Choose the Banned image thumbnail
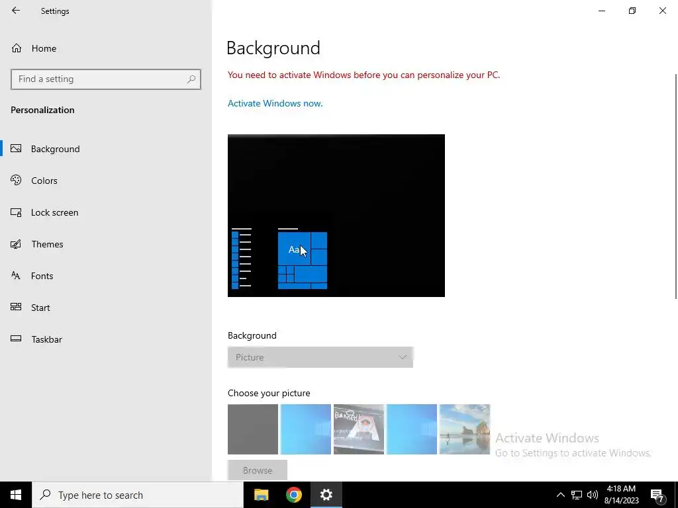 coord(358,429)
